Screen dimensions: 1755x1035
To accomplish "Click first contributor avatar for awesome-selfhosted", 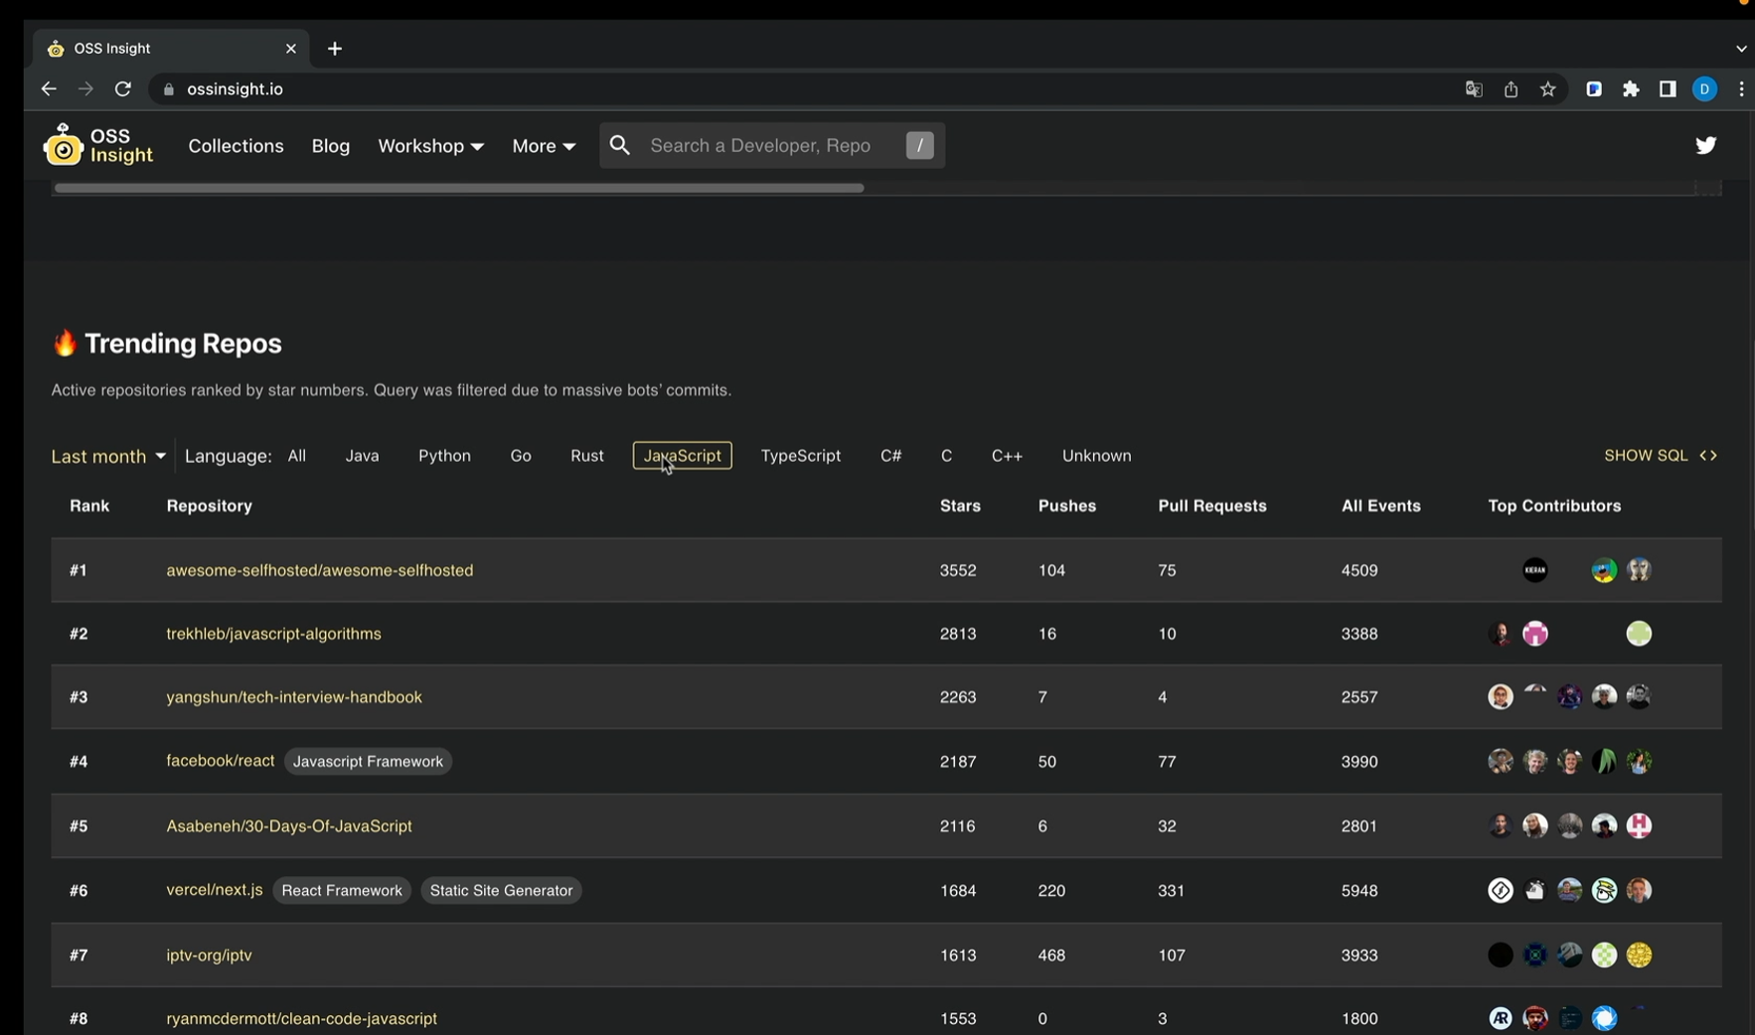I will [x=1535, y=570].
